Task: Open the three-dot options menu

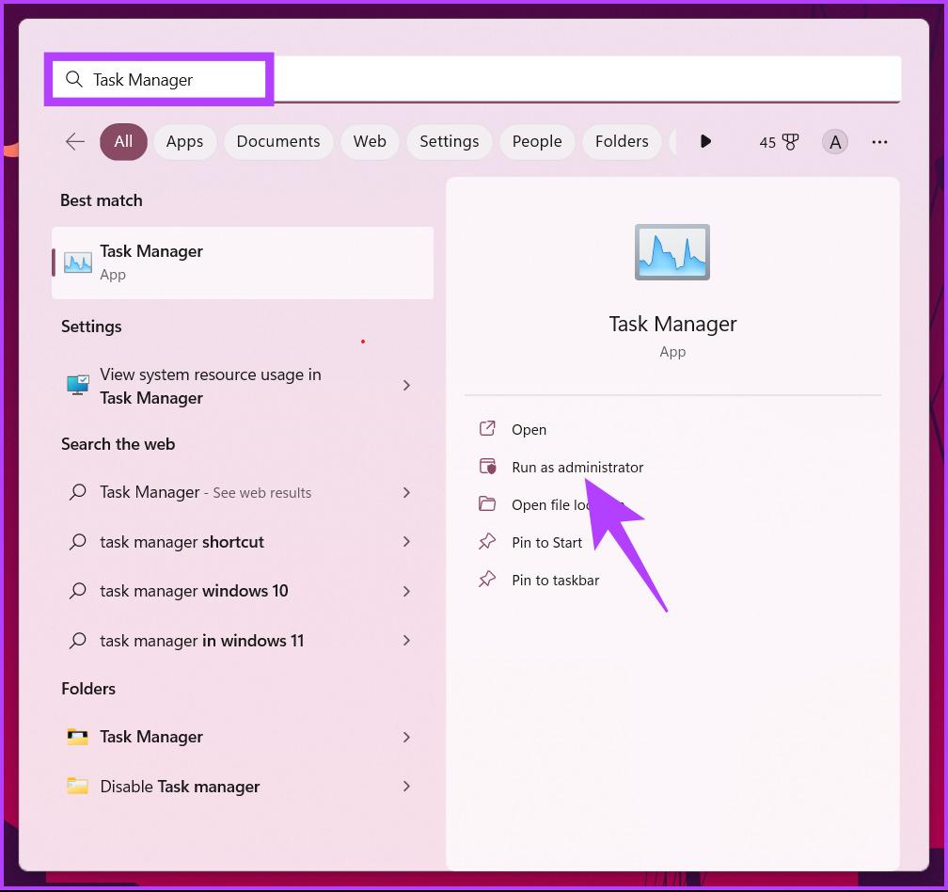Action: coord(879,142)
